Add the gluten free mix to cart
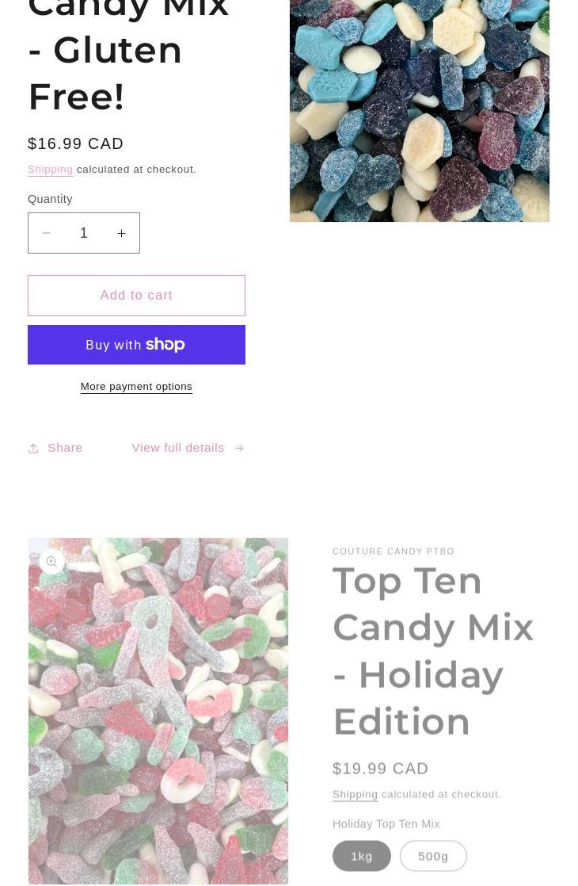The image size is (578, 886). [137, 296]
